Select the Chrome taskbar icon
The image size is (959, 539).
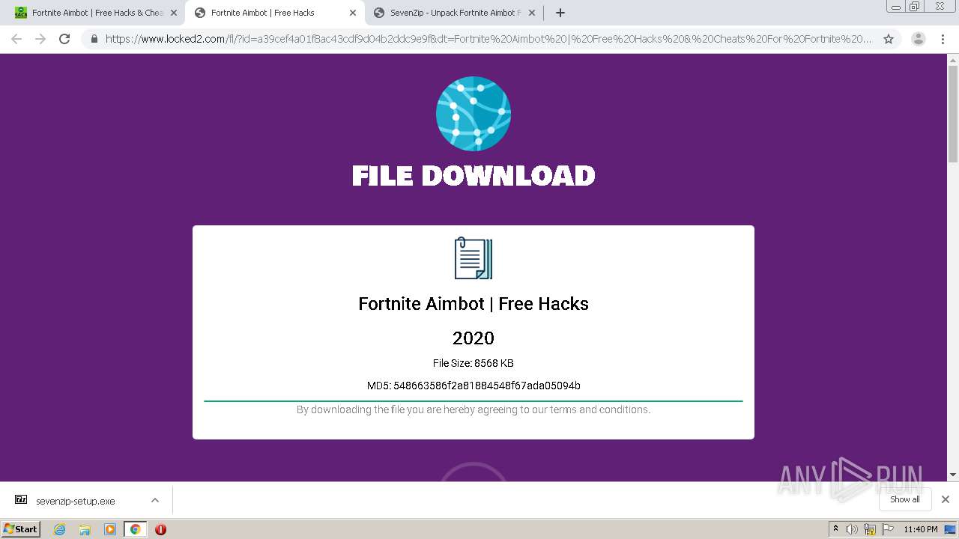pos(135,529)
